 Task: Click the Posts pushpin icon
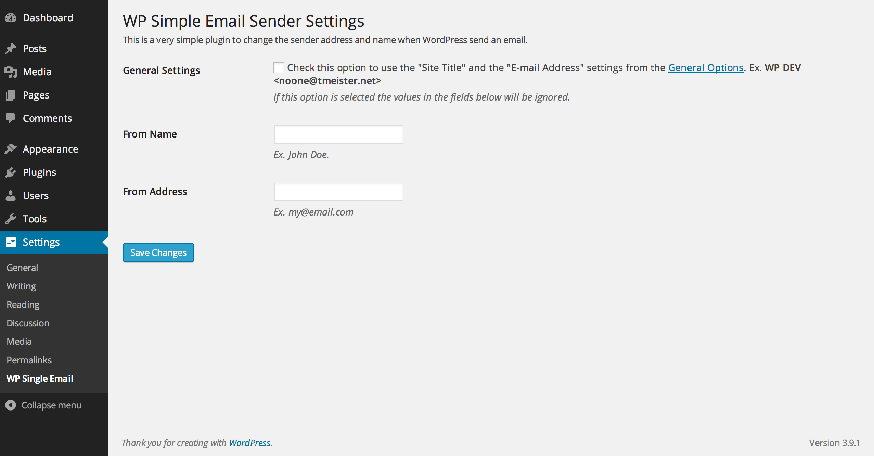[11, 49]
